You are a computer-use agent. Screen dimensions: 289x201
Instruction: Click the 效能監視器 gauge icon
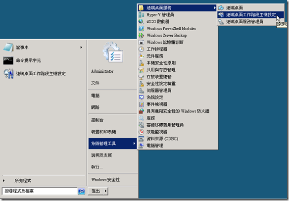(x=142, y=132)
